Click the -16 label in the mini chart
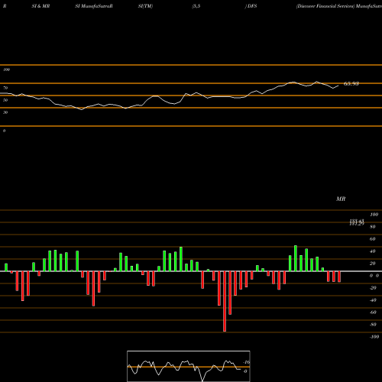This screenshot has width=382, height=382. coord(247,362)
